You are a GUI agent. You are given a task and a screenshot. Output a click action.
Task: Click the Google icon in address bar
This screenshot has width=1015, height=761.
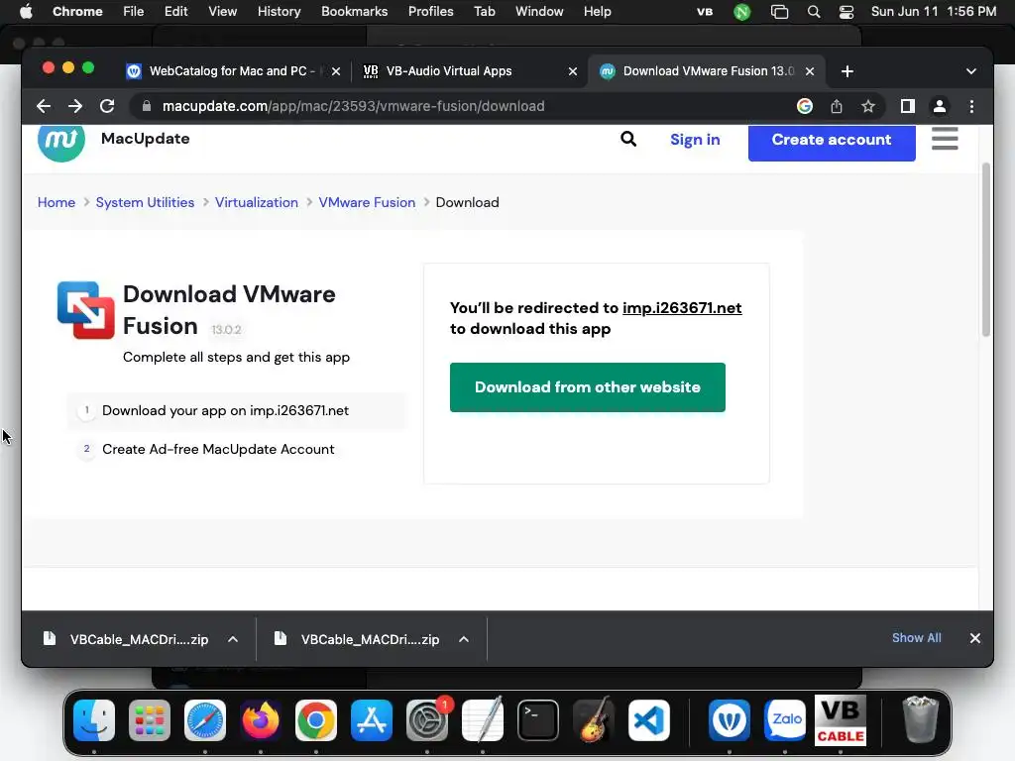pyautogui.click(x=805, y=106)
